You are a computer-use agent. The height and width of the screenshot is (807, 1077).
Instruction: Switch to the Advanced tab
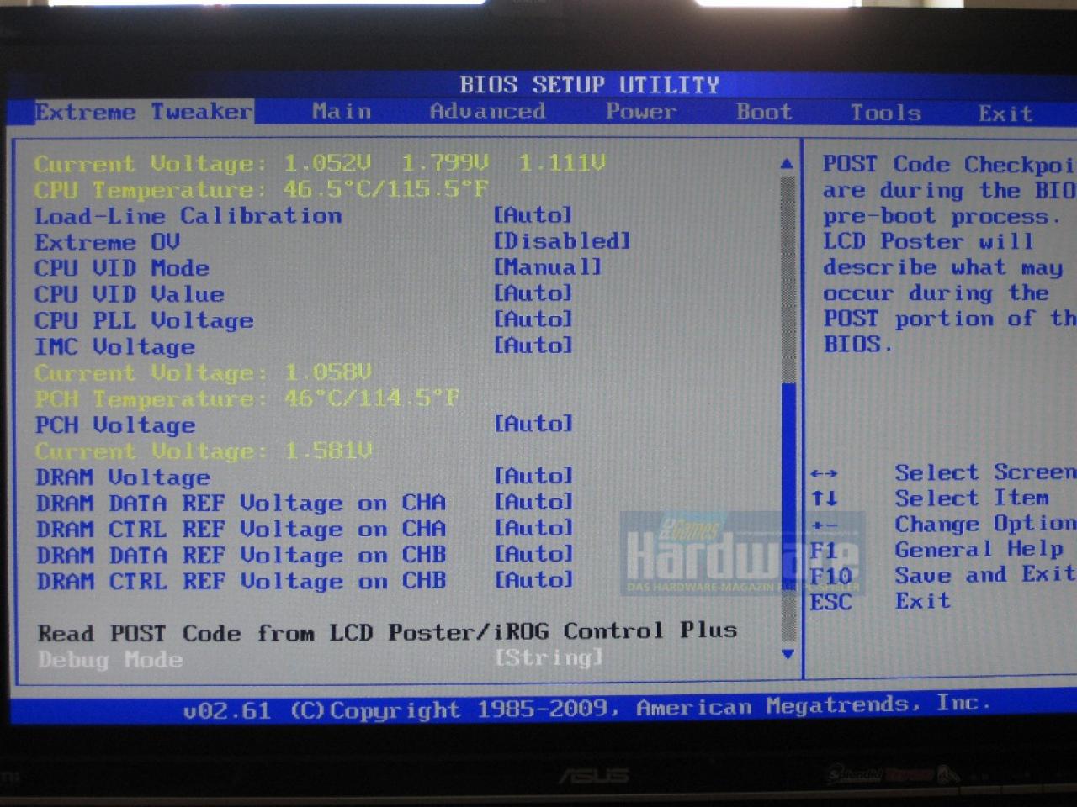click(487, 111)
